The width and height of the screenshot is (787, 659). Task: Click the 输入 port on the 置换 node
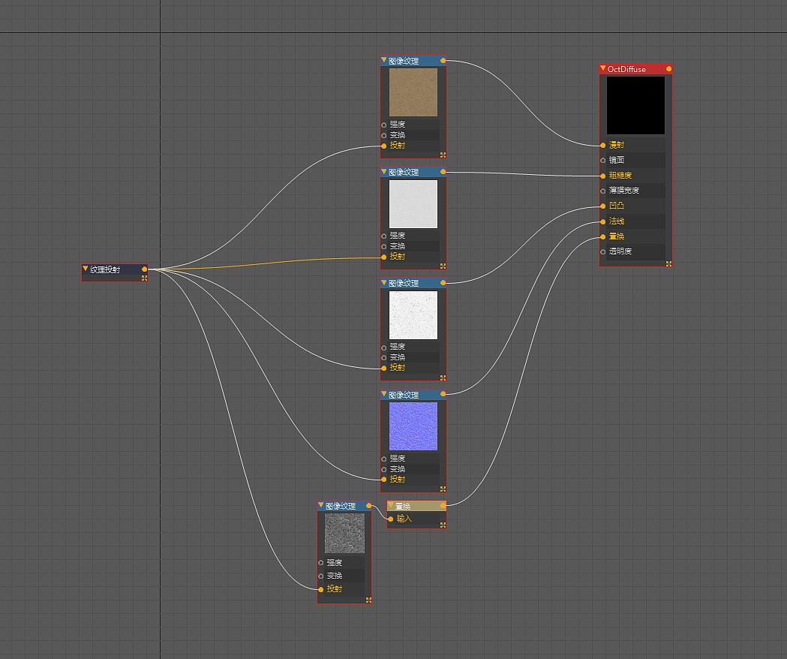point(390,519)
